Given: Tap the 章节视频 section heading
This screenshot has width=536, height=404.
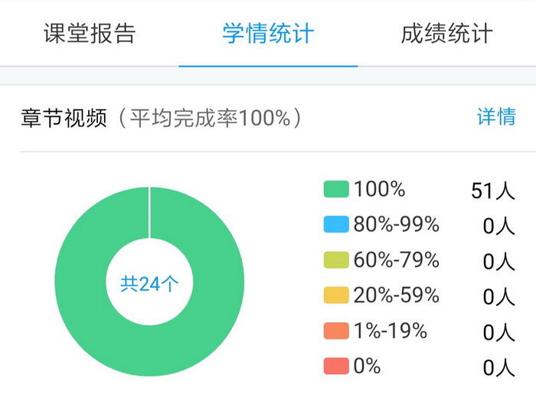Looking at the screenshot, I should [x=64, y=118].
